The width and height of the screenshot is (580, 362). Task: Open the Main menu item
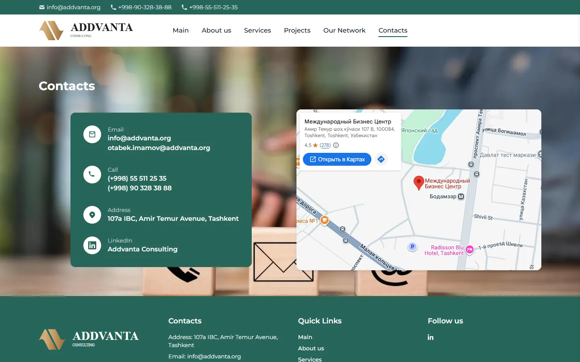pos(181,31)
